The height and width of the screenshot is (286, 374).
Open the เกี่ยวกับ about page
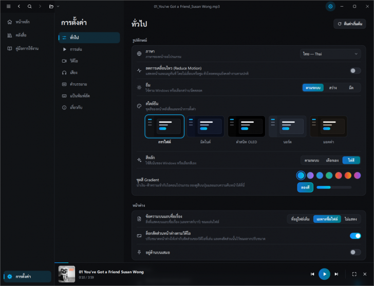click(89, 107)
